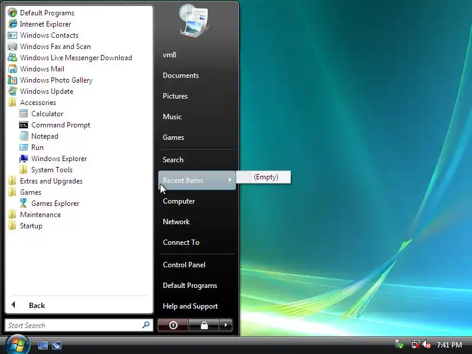Open Music from the right pane
472x354 pixels.
[172, 116]
